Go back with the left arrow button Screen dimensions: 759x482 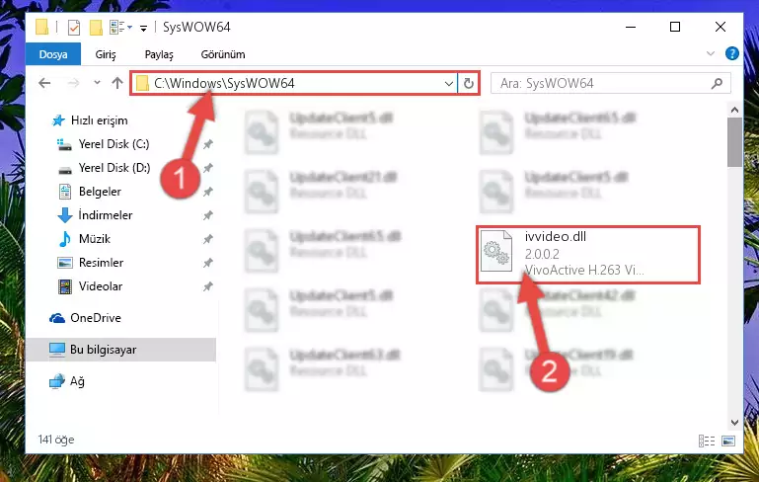click(44, 83)
